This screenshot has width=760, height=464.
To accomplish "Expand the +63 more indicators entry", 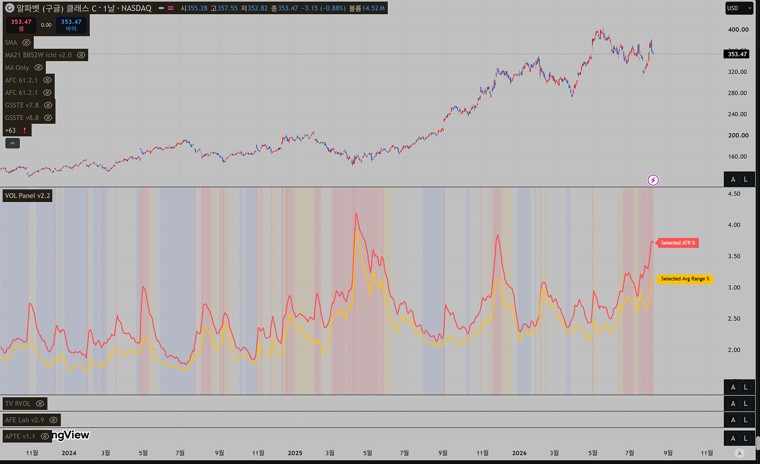I will click(x=10, y=130).
